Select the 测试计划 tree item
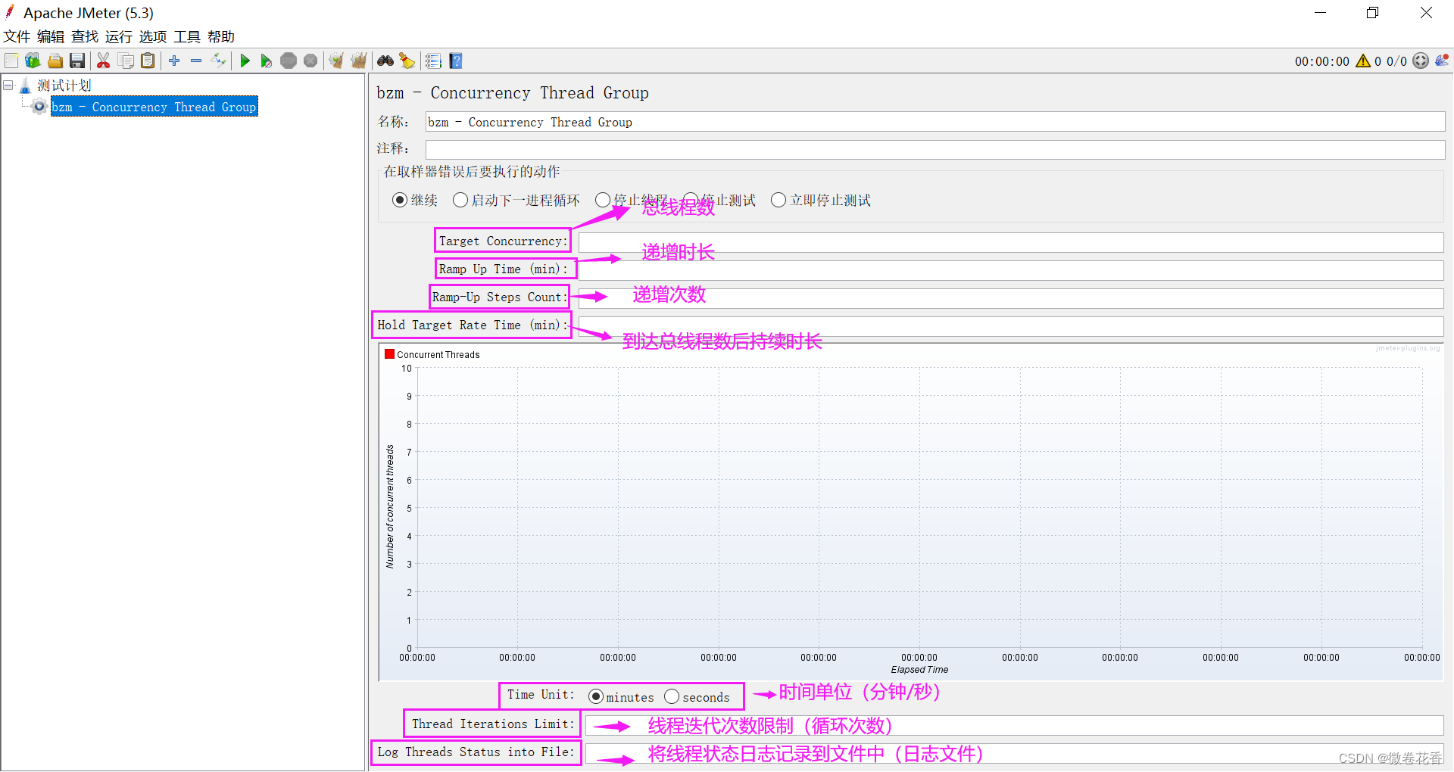Screen dimensions: 1454x772 [x=64, y=86]
